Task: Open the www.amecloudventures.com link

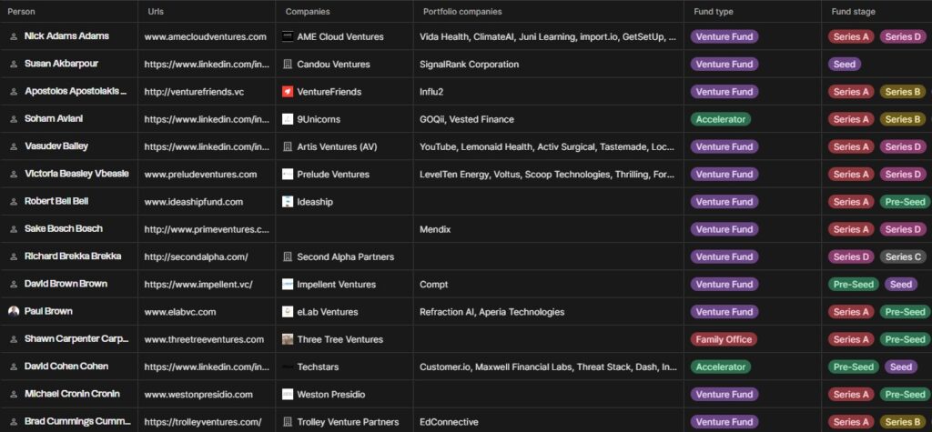Action: pos(205,37)
